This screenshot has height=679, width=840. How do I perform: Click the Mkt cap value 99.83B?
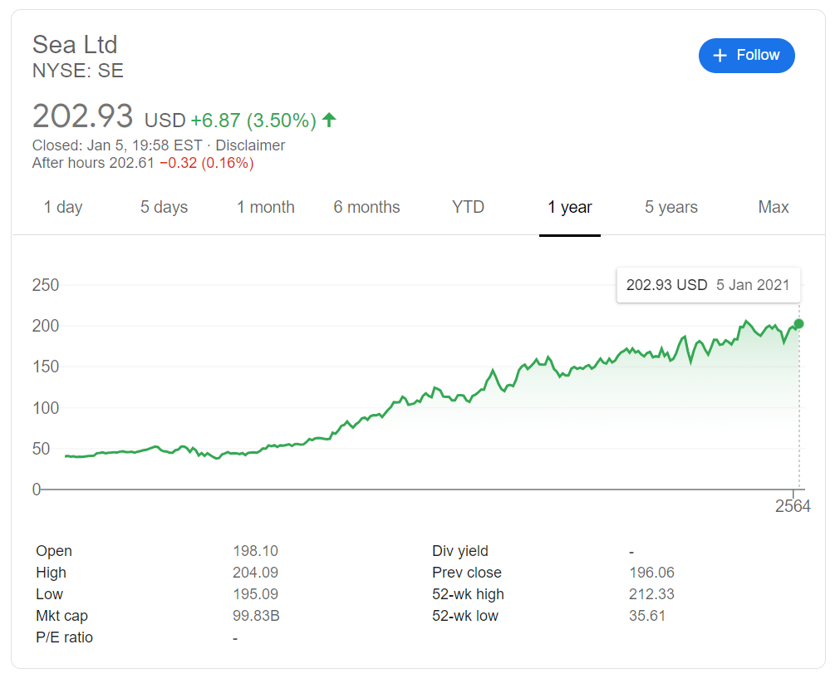tap(258, 615)
